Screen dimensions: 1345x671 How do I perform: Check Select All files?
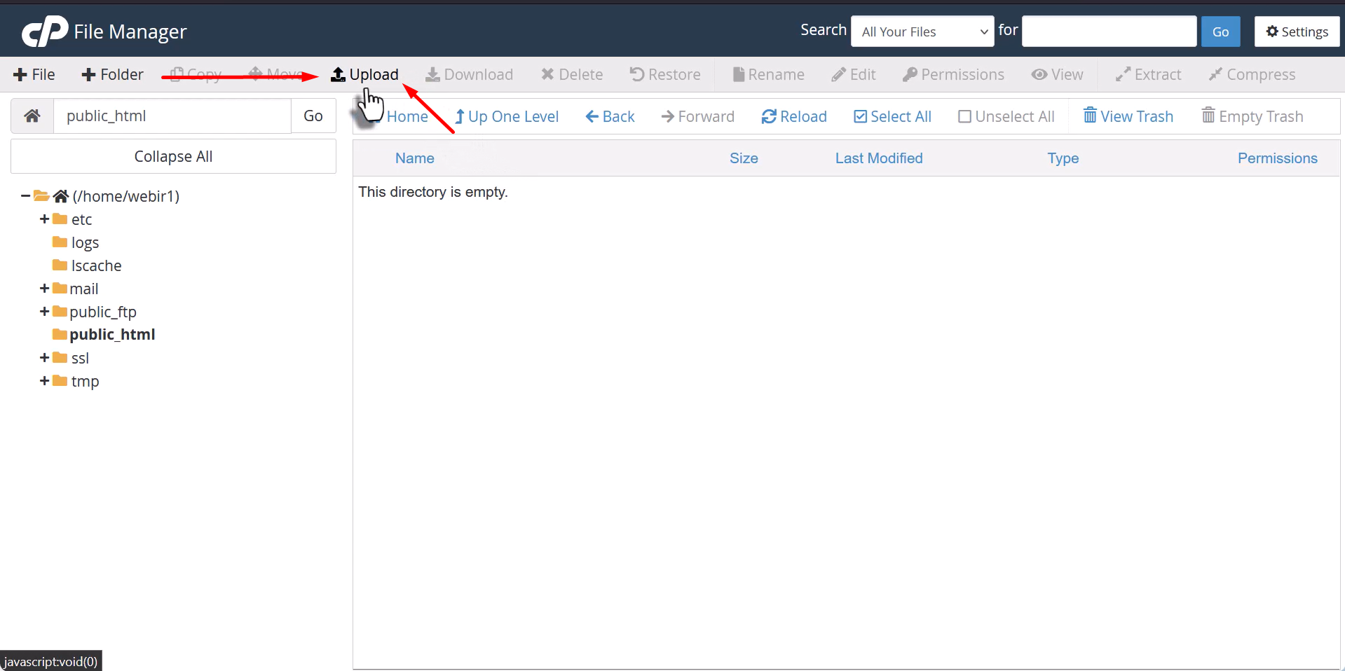[892, 116]
